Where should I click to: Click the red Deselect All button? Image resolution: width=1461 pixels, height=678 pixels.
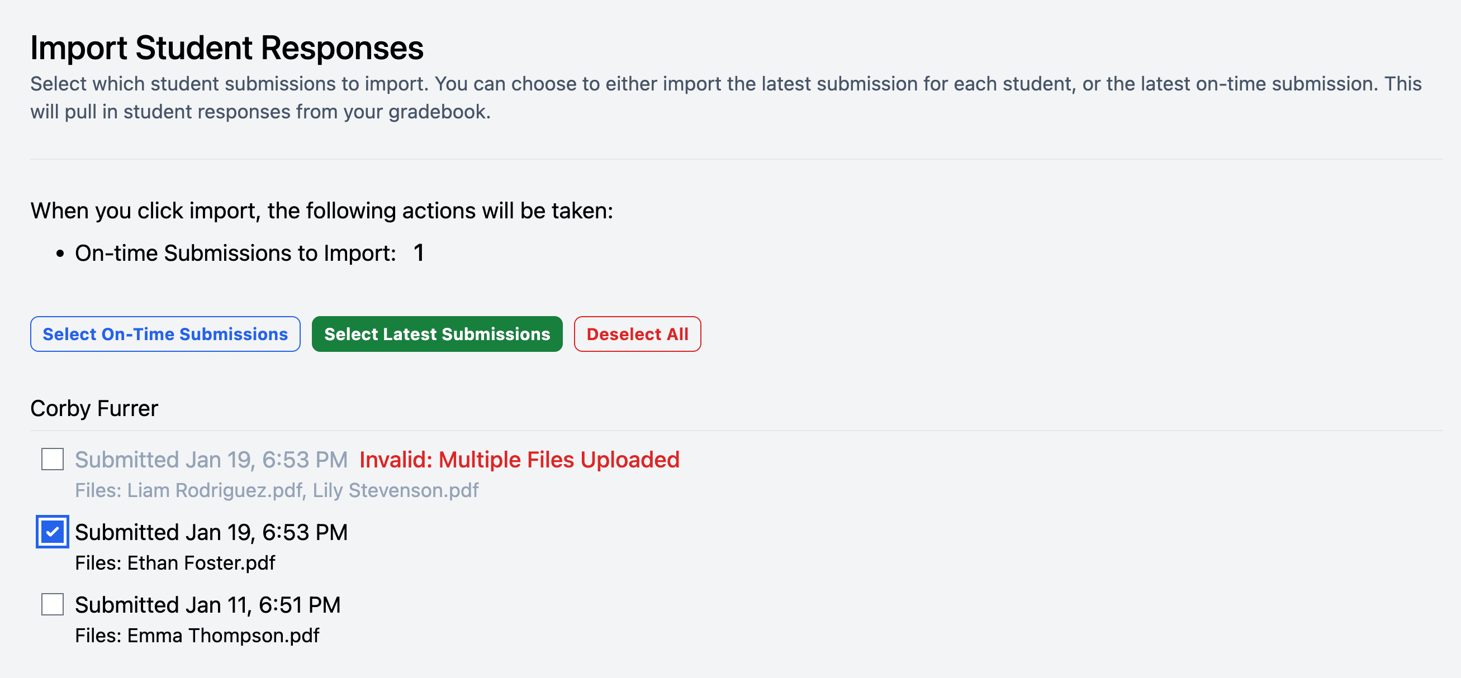[637, 334]
